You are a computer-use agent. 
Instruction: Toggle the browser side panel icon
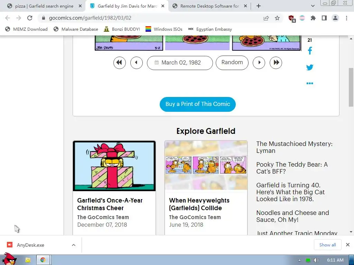click(x=324, y=18)
